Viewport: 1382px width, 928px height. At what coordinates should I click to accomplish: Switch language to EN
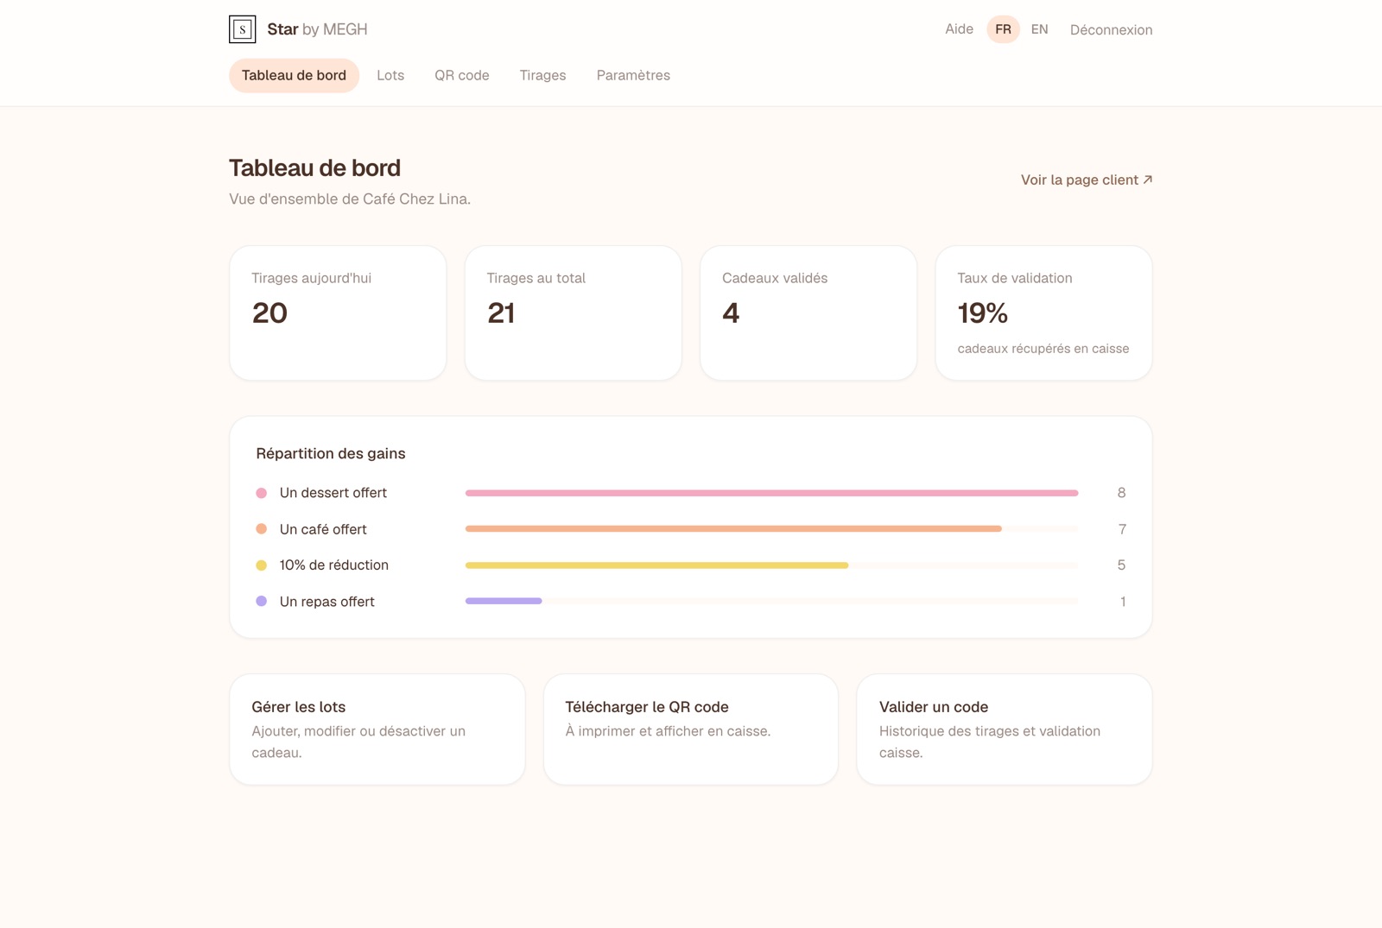tap(1039, 29)
